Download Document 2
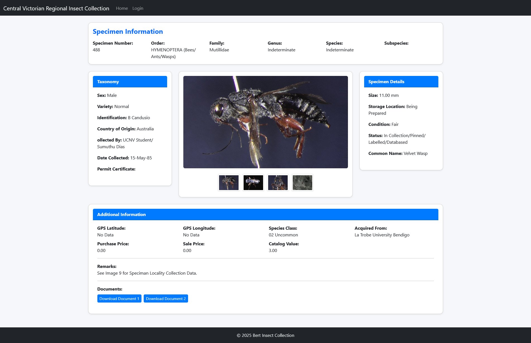 (166, 299)
